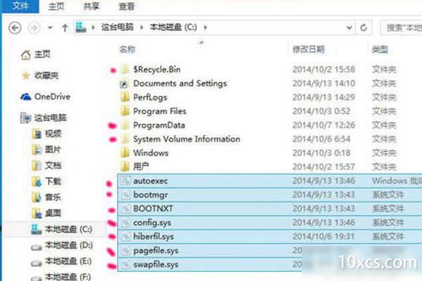Switch to the 查看 ribbon tab
The image size is (422, 281).
(127, 6)
